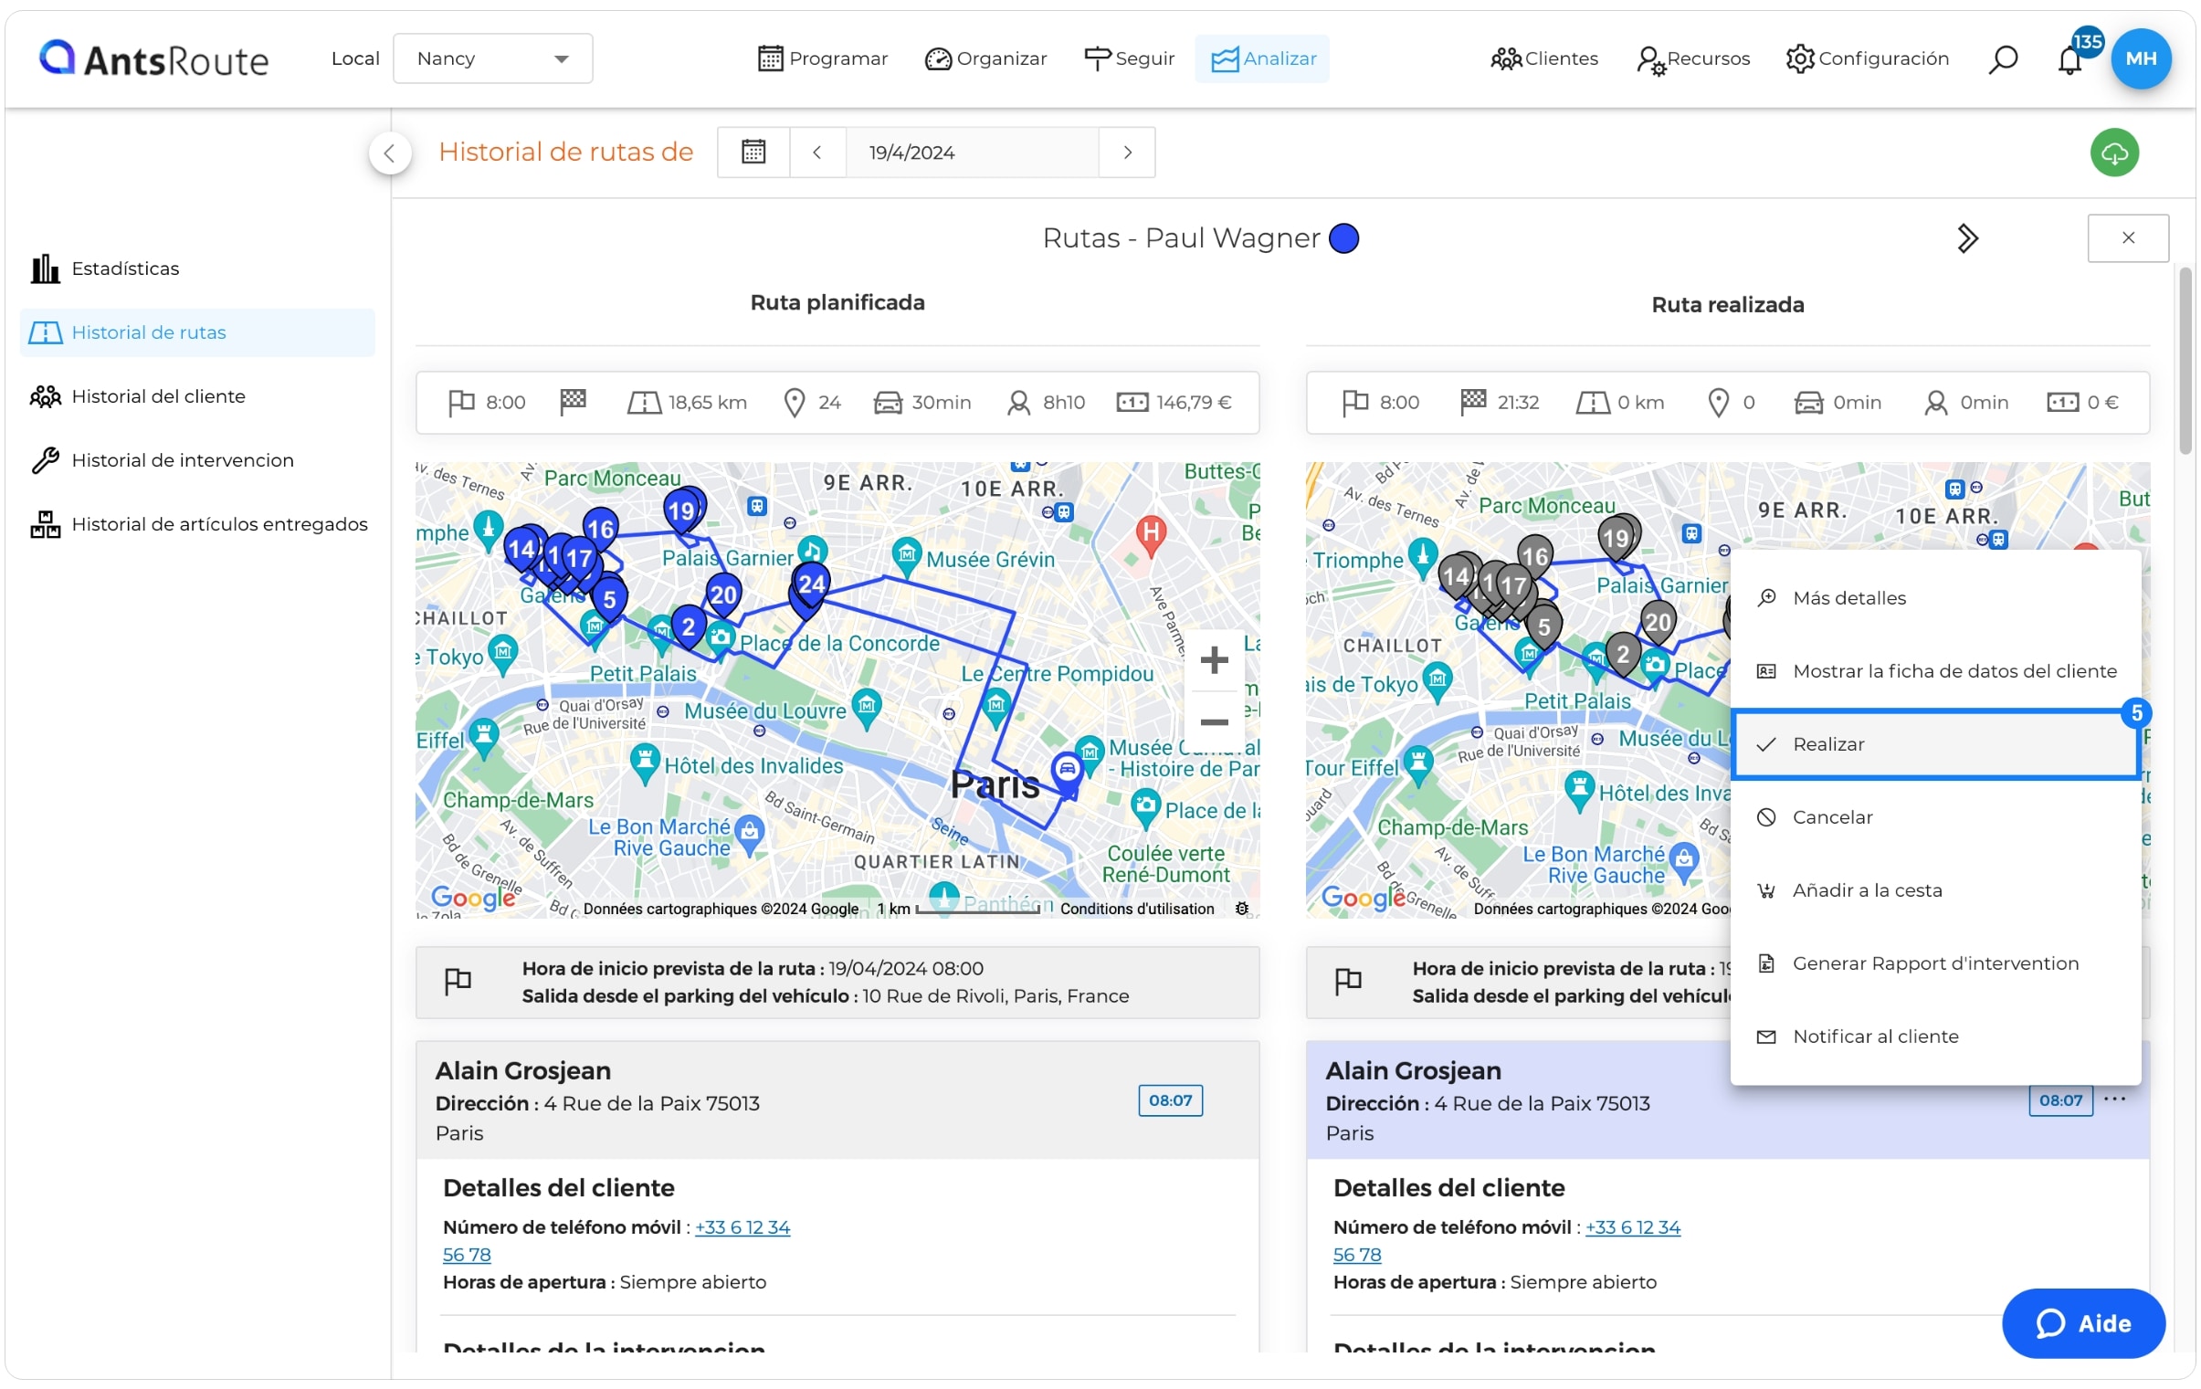Click the 08:07 badge in planned route
Viewport: 2201px width, 1389px height.
[1170, 1100]
